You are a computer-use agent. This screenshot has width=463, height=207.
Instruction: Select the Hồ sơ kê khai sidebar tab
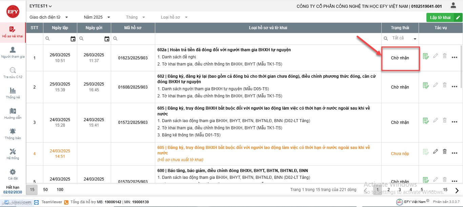pyautogui.click(x=13, y=32)
